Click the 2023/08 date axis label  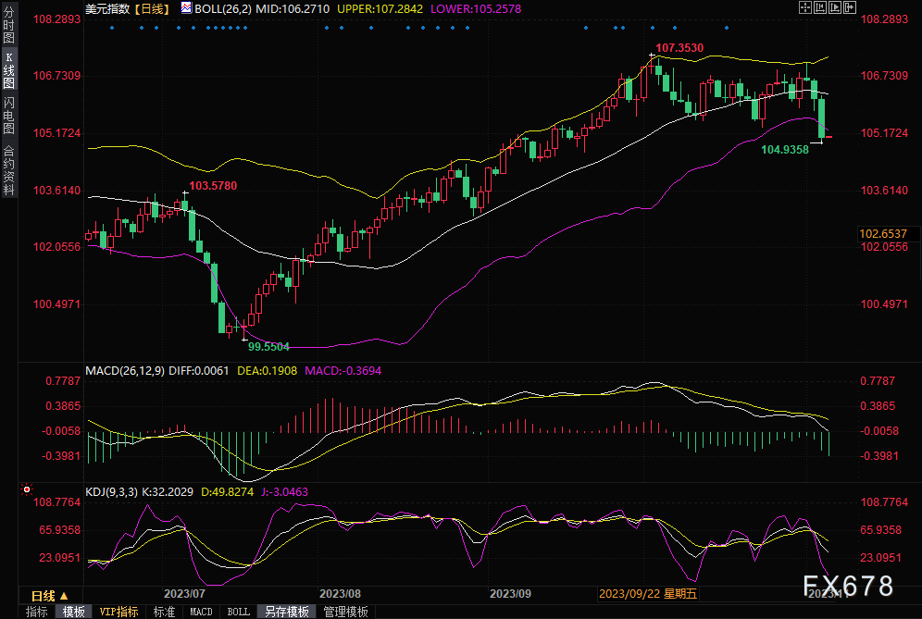click(x=340, y=594)
